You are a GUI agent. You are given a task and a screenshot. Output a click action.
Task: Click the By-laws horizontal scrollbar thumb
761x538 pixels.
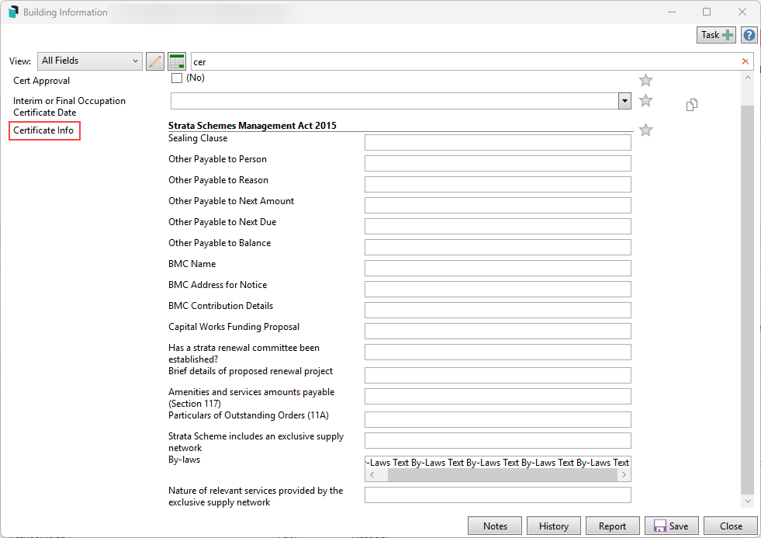coord(502,475)
